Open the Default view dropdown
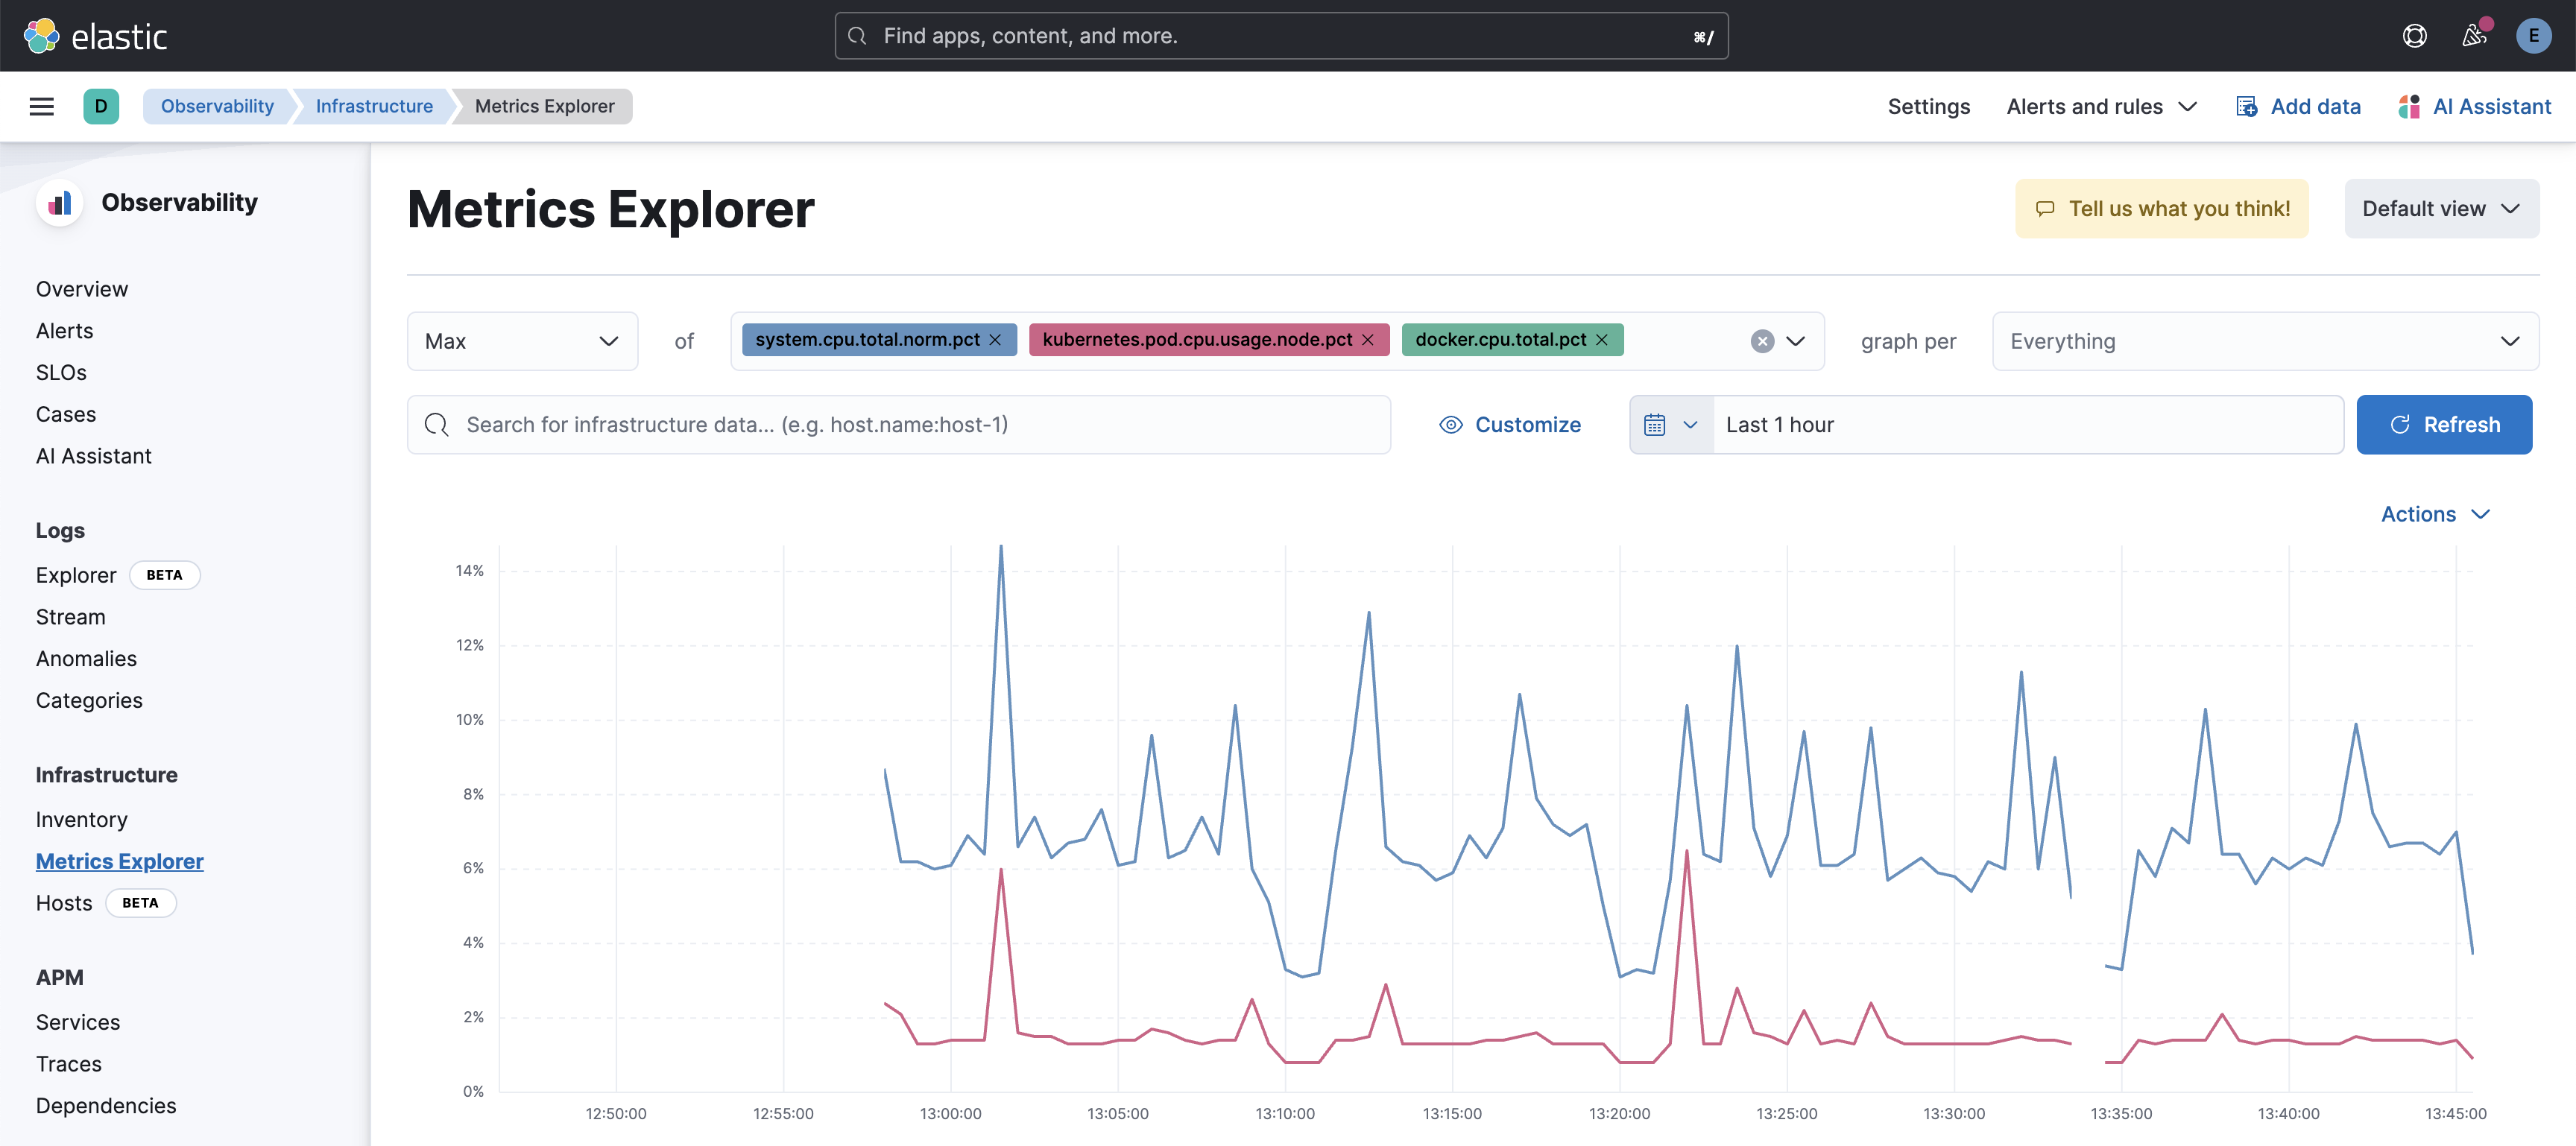2576x1146 pixels. click(2441, 209)
